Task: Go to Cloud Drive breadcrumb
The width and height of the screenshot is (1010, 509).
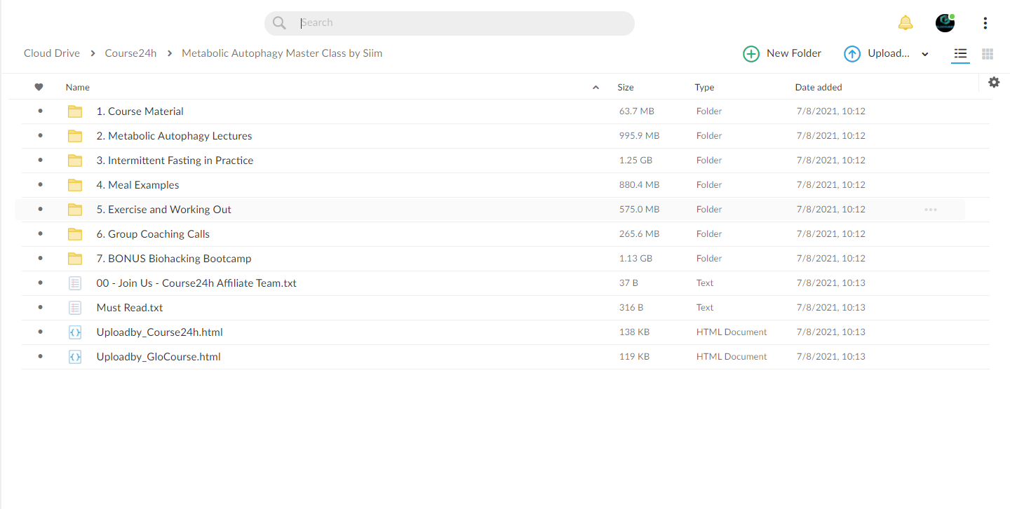Action: [52, 53]
